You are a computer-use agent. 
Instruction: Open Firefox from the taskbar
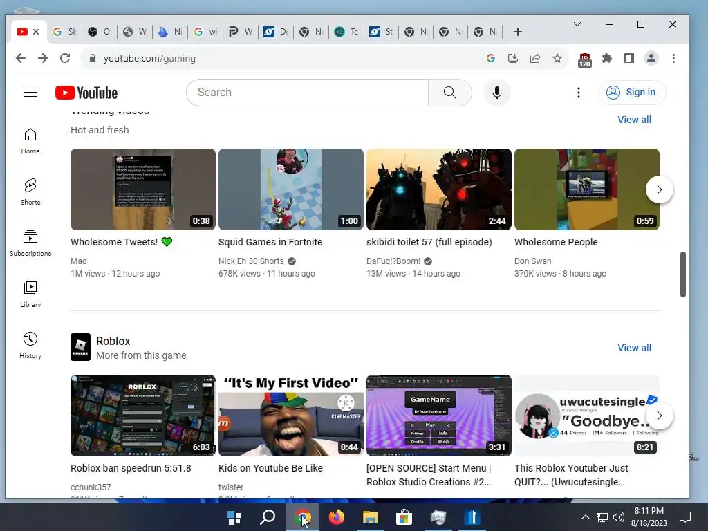(337, 517)
